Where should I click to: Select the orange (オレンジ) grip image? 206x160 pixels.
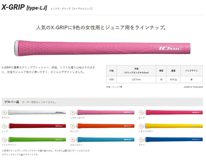105,126
